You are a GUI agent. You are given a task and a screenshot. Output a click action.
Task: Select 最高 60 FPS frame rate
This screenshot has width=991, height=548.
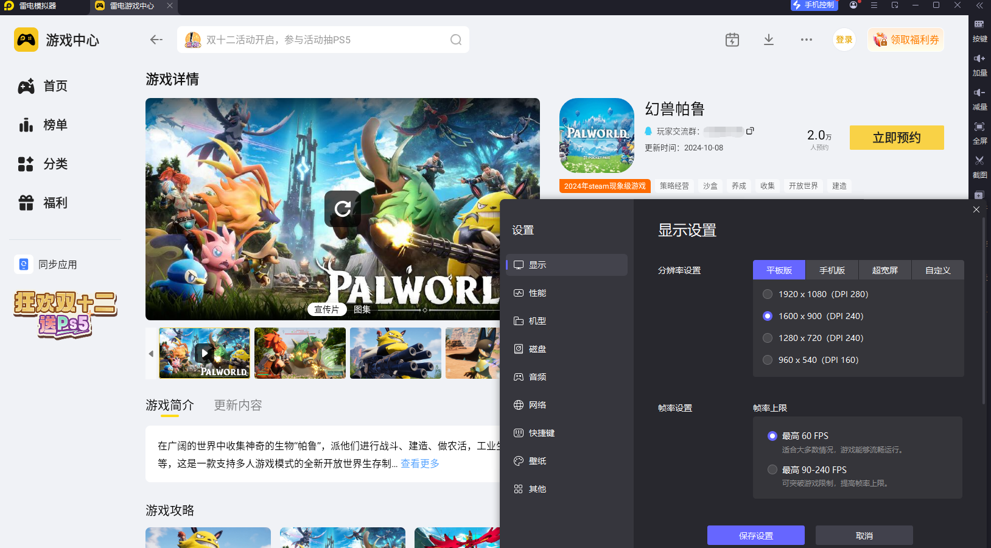[798, 436]
